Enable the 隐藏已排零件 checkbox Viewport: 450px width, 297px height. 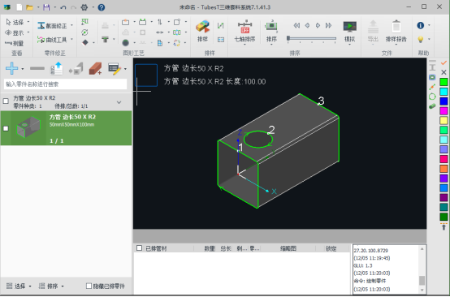(89, 286)
